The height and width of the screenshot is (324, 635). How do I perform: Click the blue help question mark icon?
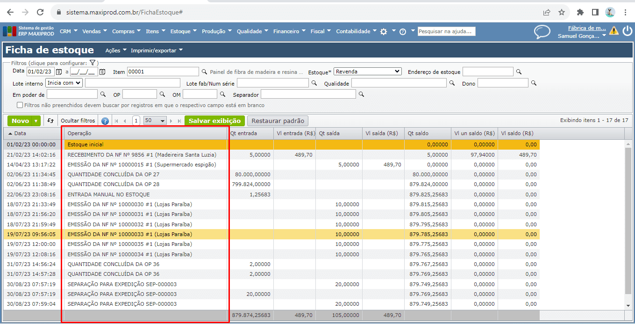(x=105, y=121)
